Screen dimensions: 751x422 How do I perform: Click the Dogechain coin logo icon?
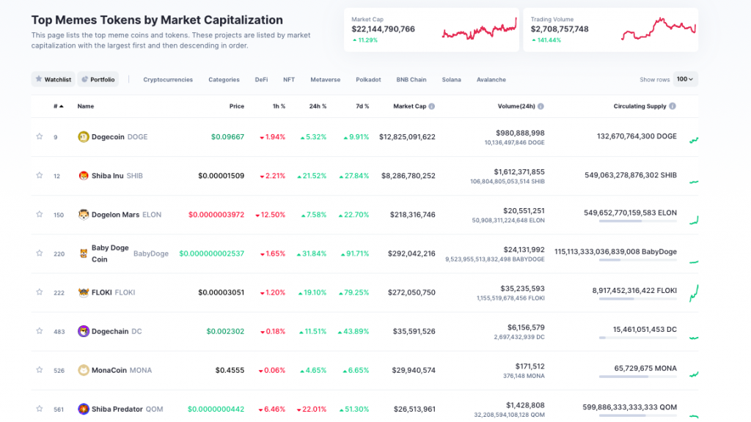84,331
